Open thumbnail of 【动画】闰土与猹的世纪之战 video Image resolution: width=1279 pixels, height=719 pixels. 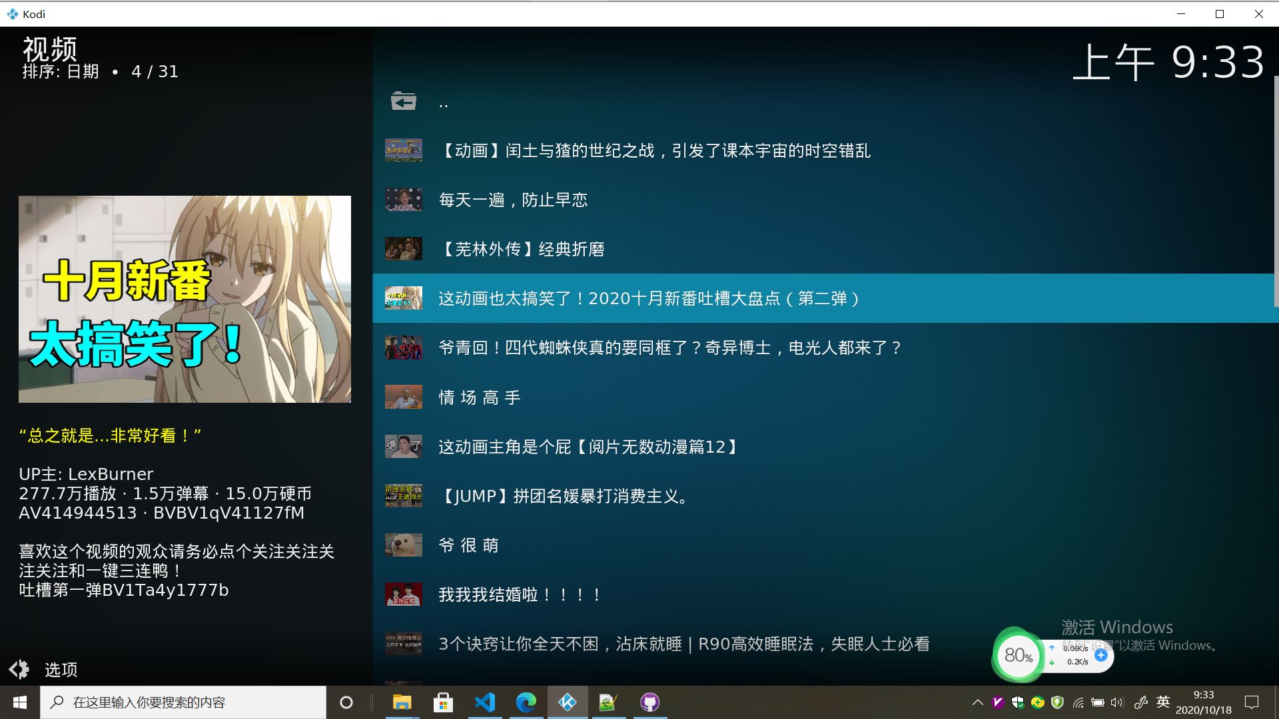coord(404,150)
